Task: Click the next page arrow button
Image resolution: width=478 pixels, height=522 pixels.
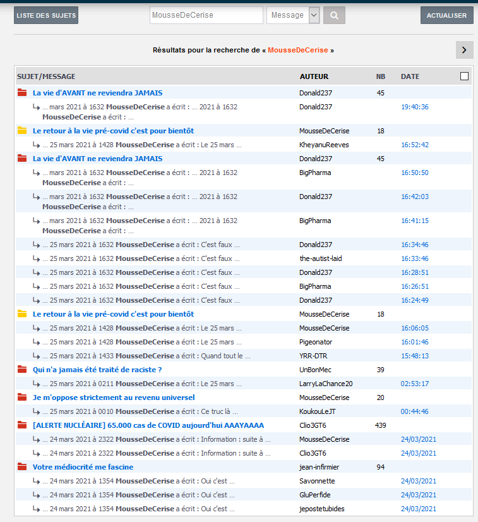Action: click(464, 50)
